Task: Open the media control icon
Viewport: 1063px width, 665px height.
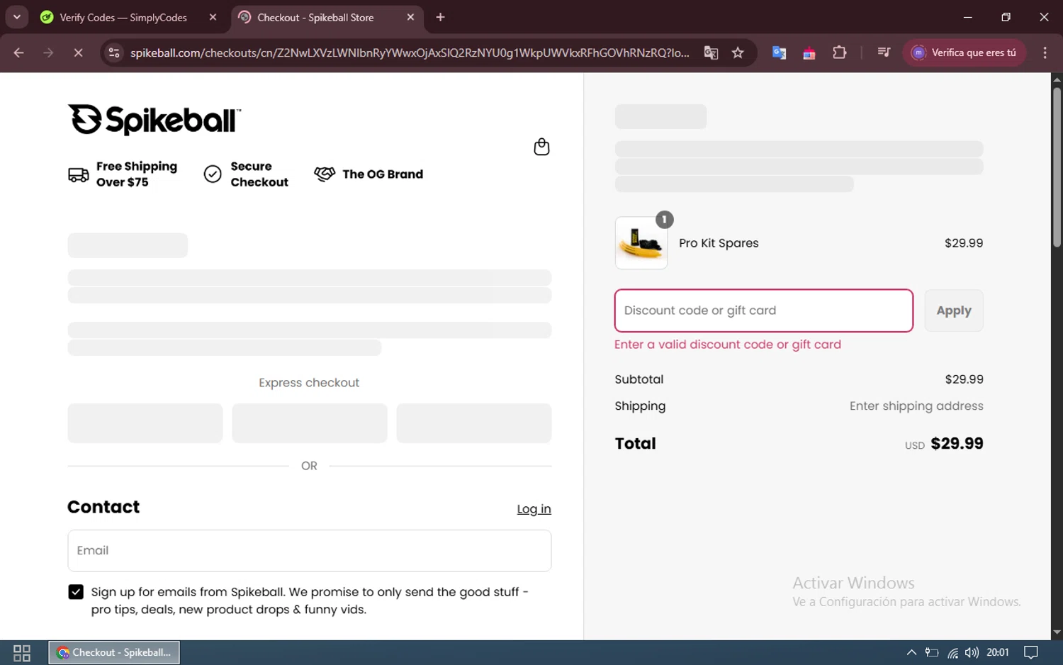Action: (x=884, y=52)
